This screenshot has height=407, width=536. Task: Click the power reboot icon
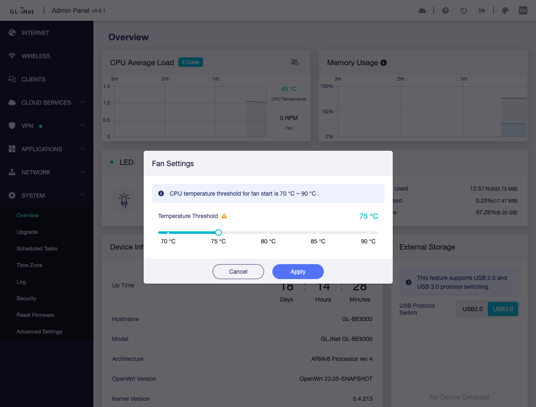pyautogui.click(x=464, y=11)
